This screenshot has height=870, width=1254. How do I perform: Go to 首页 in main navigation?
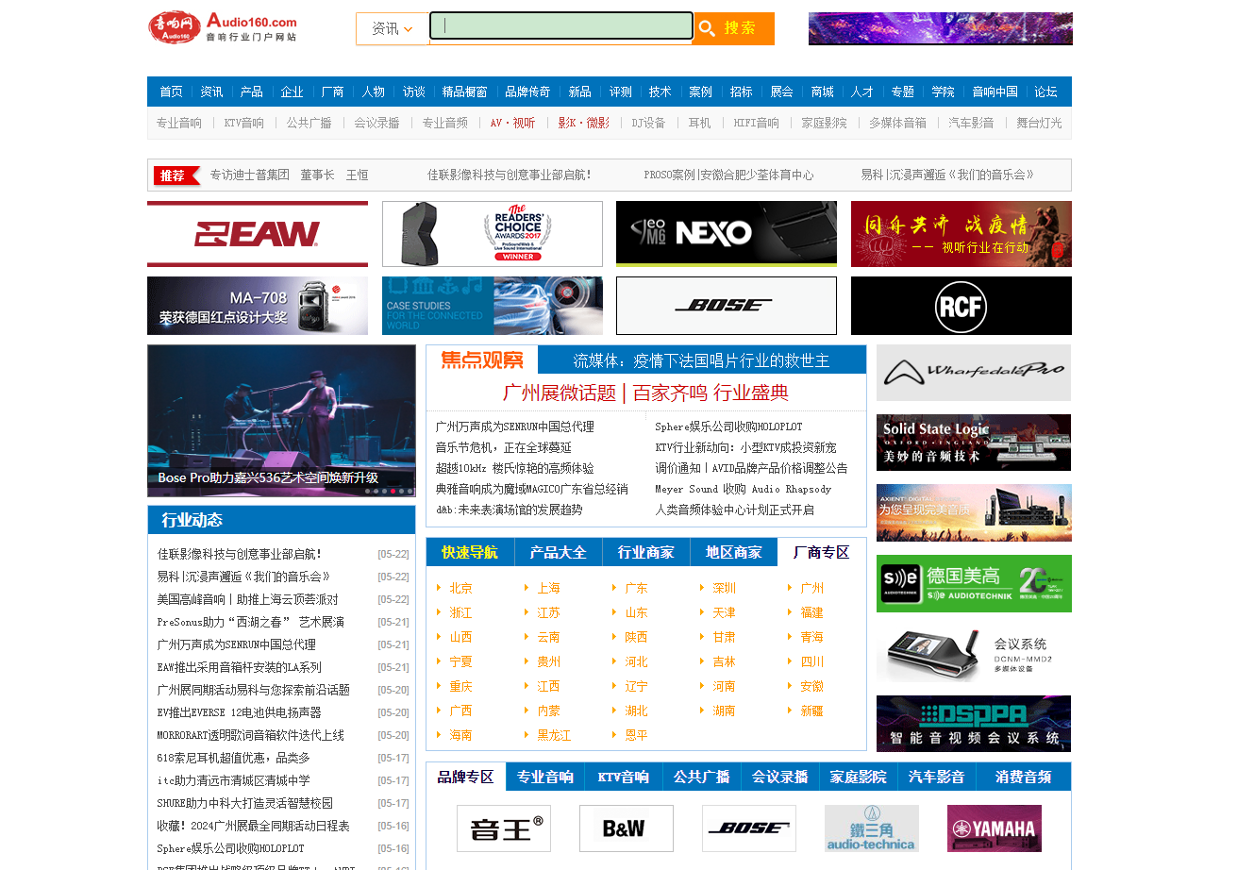click(171, 92)
